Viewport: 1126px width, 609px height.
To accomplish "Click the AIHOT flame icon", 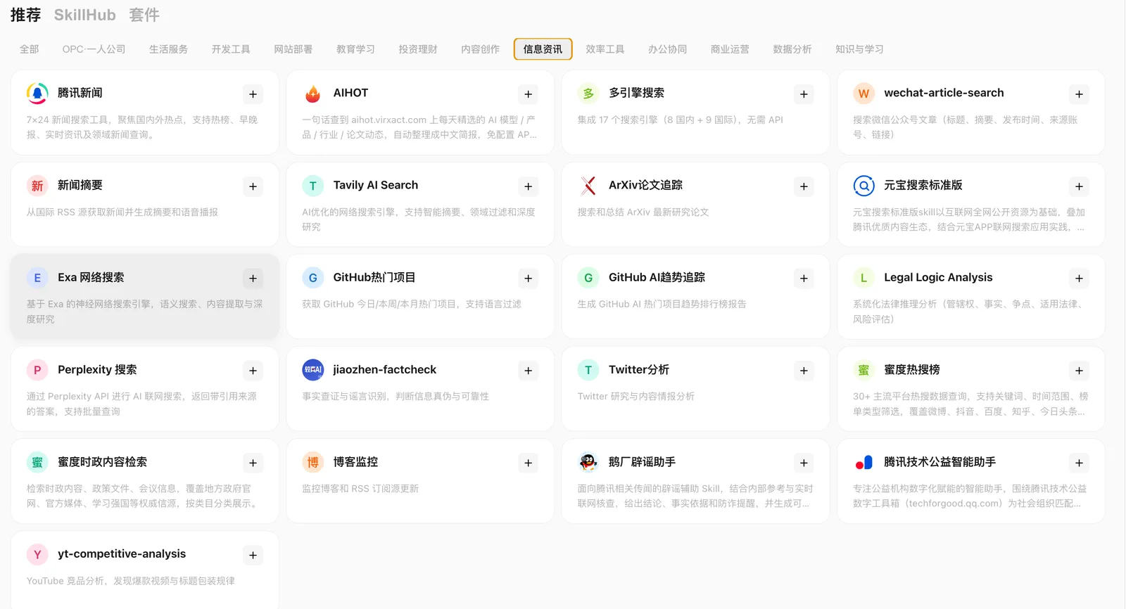I will pyautogui.click(x=313, y=94).
